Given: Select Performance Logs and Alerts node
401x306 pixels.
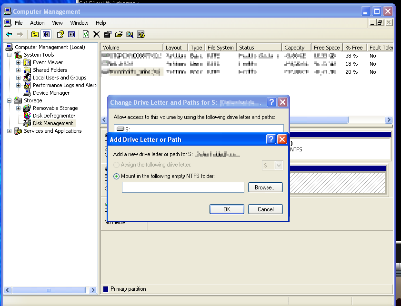Looking at the screenshot, I should [x=65, y=85].
